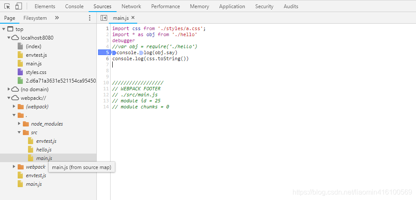Open the Memory tab
The image size is (416, 200).
200,6
